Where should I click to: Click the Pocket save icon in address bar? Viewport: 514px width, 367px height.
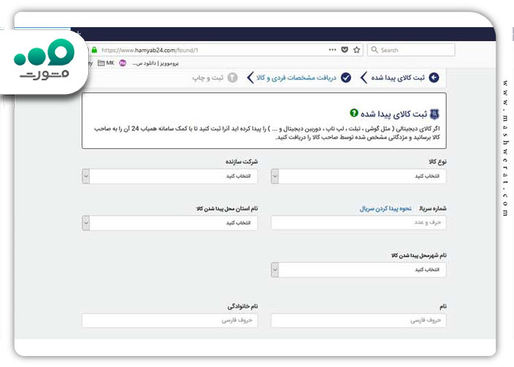344,50
